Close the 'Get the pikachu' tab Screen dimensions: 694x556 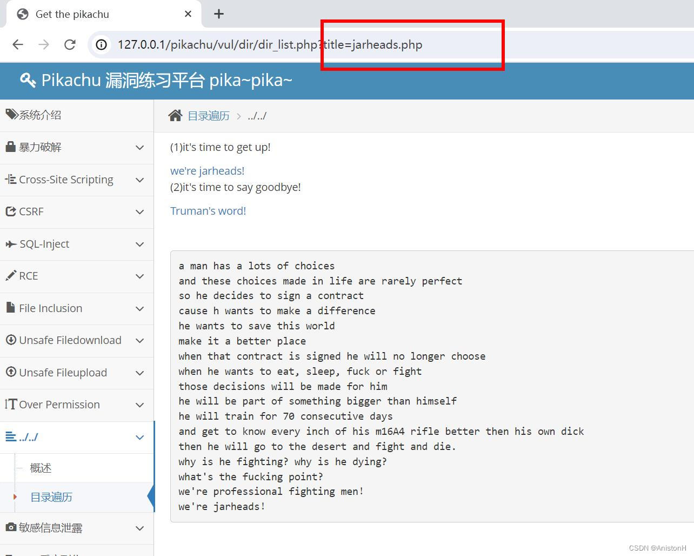(188, 14)
